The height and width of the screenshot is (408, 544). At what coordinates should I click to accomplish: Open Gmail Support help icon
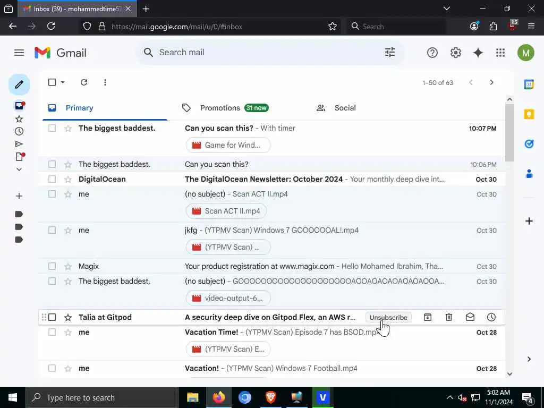(432, 53)
